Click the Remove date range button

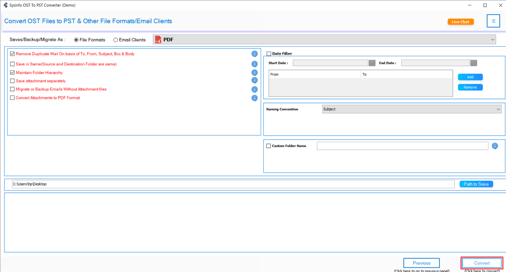click(x=470, y=87)
